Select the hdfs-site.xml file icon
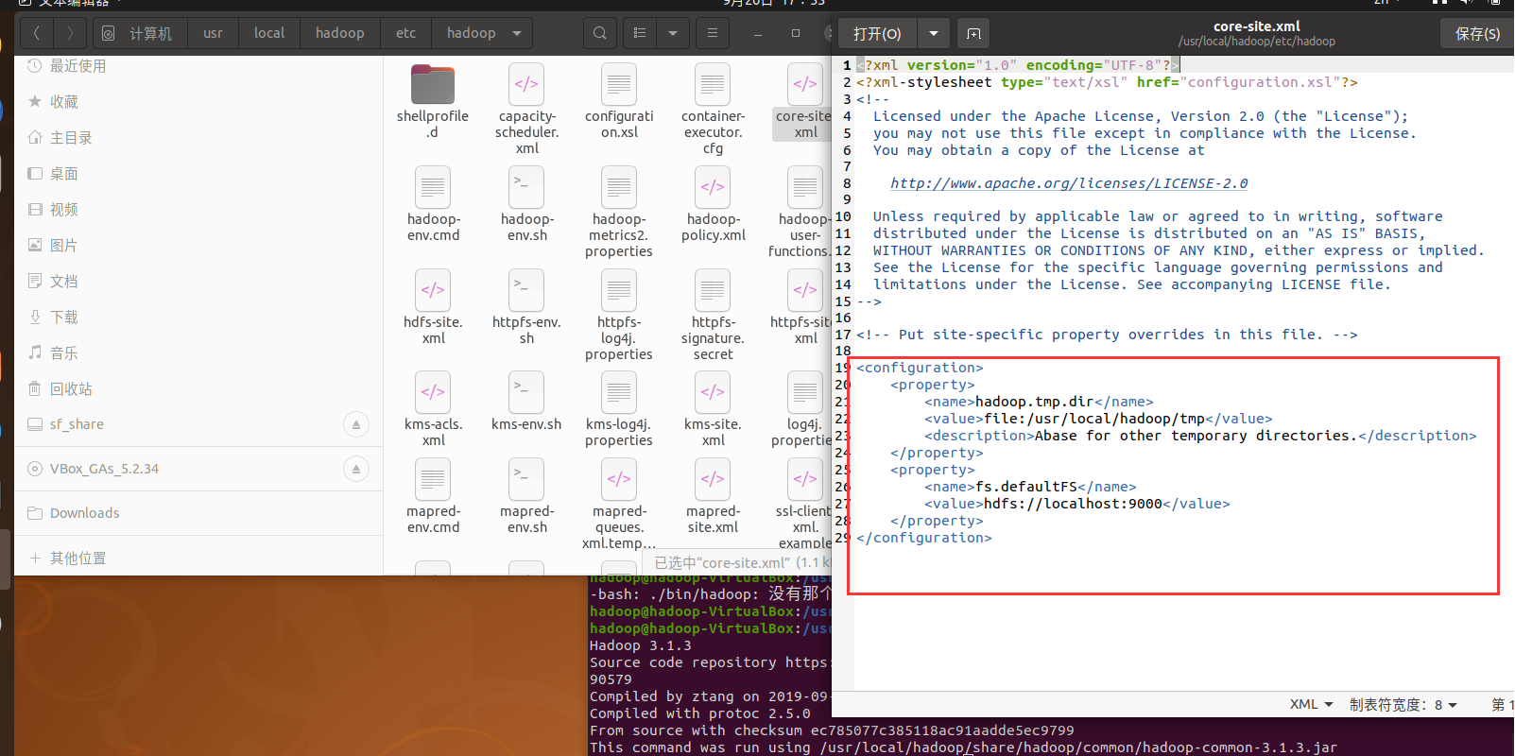The width and height of the screenshot is (1515, 756). point(433,290)
